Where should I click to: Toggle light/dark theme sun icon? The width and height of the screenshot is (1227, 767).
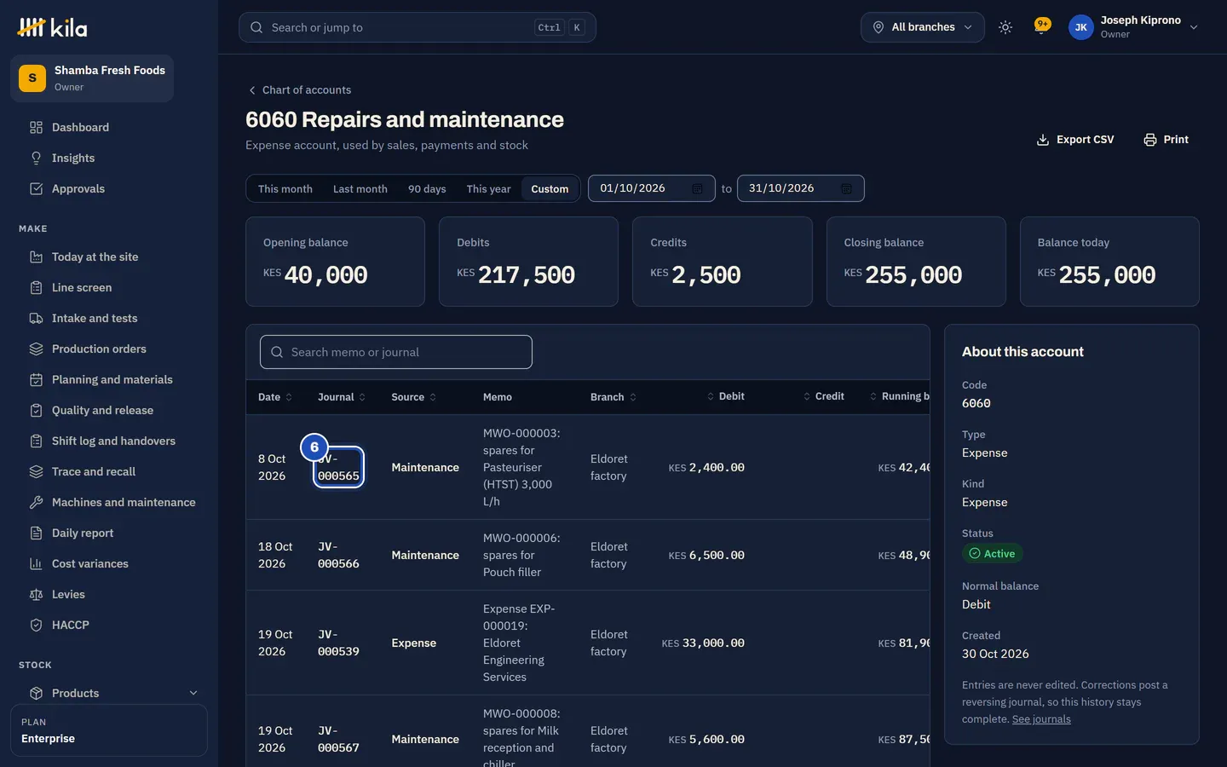[1005, 27]
